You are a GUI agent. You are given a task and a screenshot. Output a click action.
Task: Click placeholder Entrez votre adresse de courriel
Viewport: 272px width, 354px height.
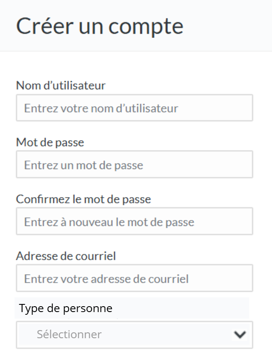coord(106,279)
